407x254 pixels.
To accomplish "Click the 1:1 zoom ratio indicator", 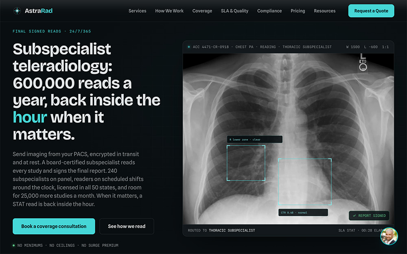I will [x=385, y=47].
